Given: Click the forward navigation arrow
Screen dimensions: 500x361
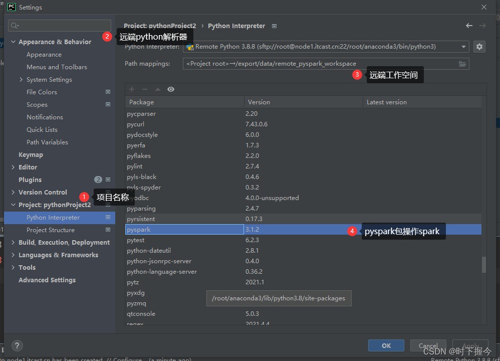Looking at the screenshot, I should click(482, 26).
